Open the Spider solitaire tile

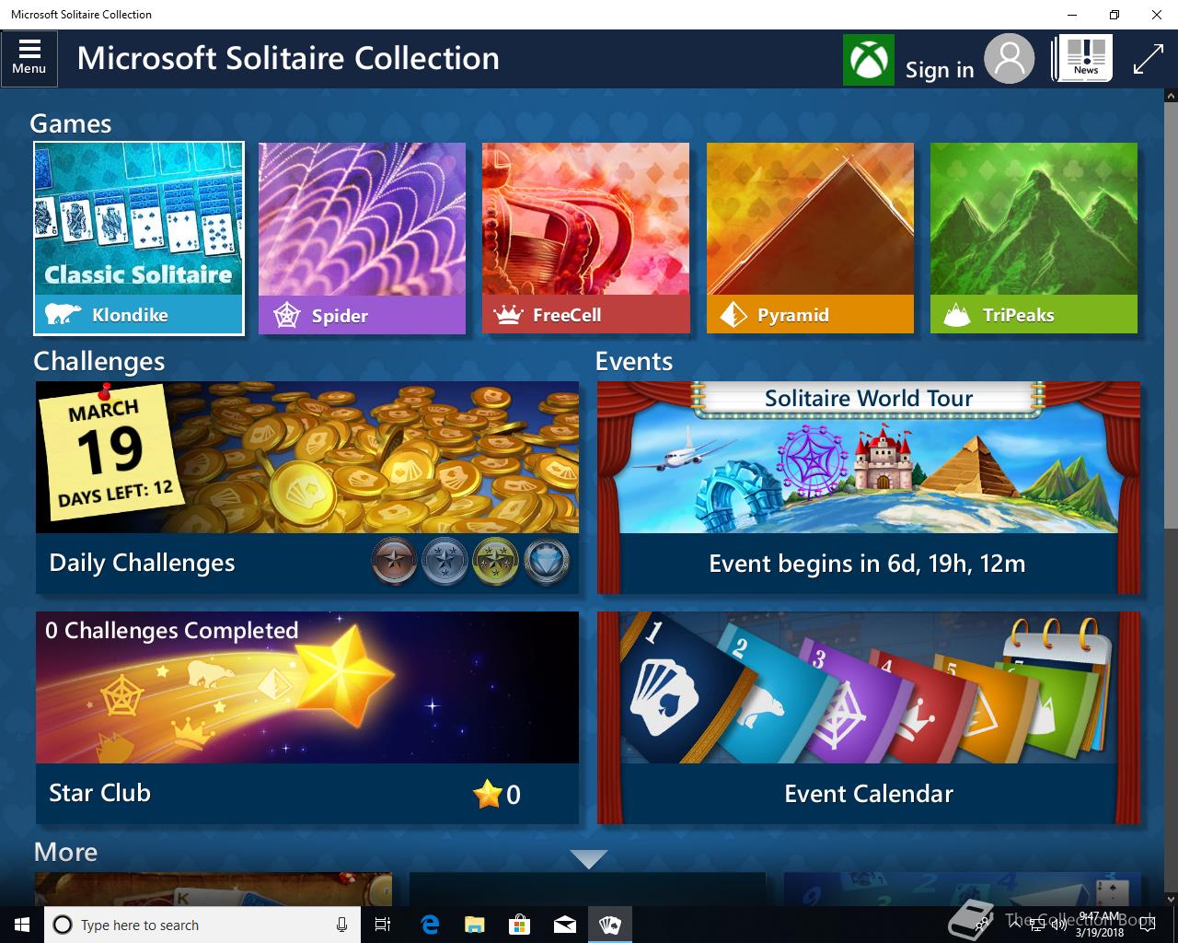click(x=362, y=239)
